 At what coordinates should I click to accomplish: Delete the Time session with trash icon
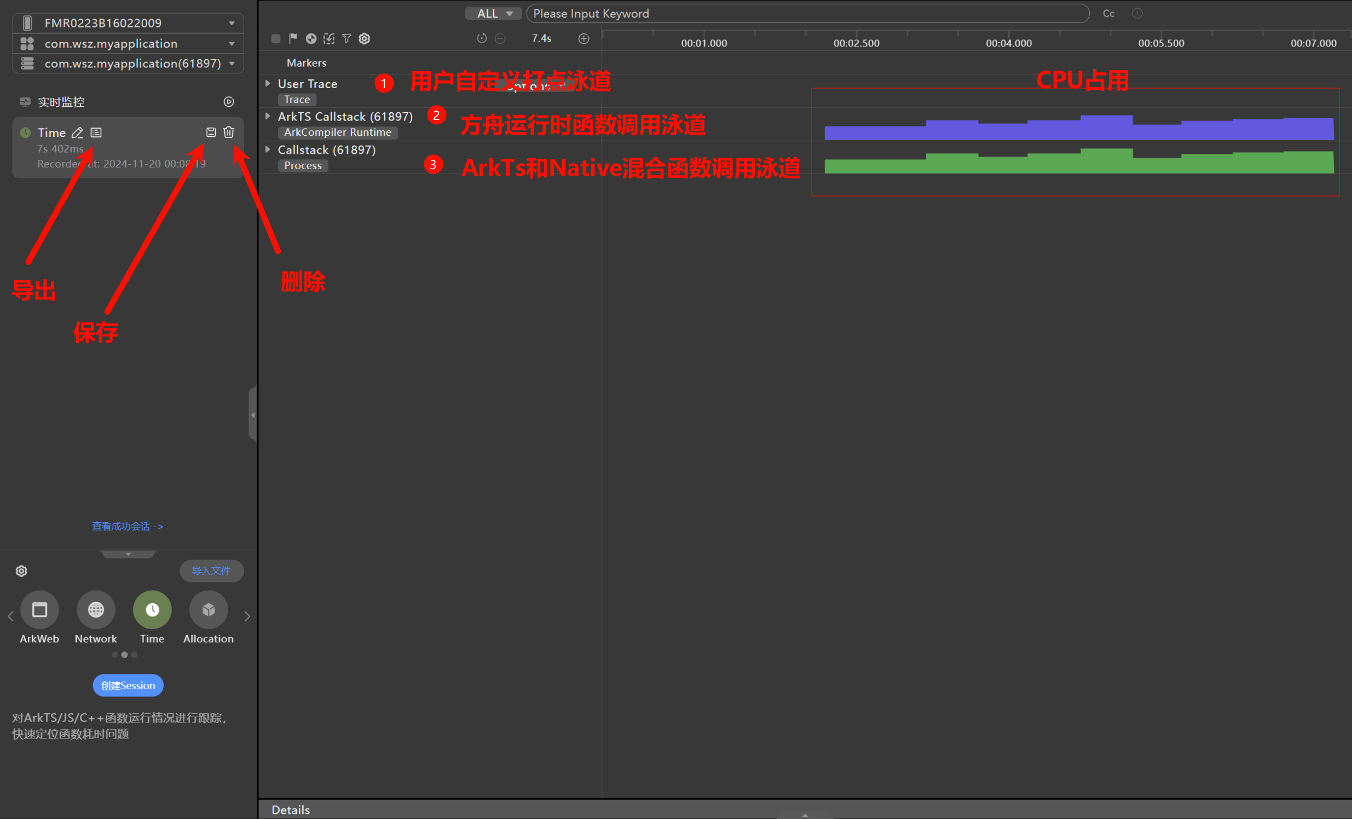(229, 132)
